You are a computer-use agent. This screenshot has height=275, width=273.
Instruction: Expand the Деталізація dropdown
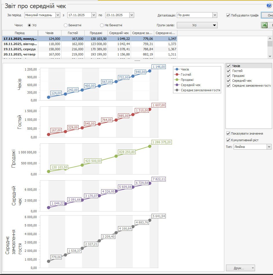(214, 15)
